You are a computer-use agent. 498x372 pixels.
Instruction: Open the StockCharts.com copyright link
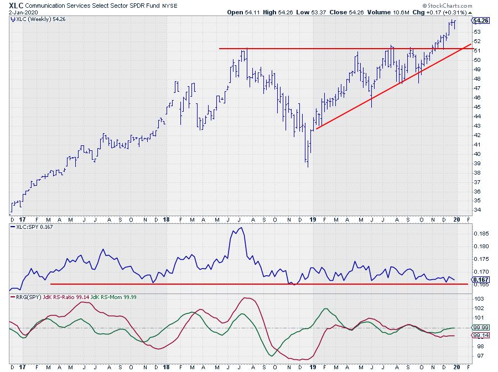click(447, 6)
